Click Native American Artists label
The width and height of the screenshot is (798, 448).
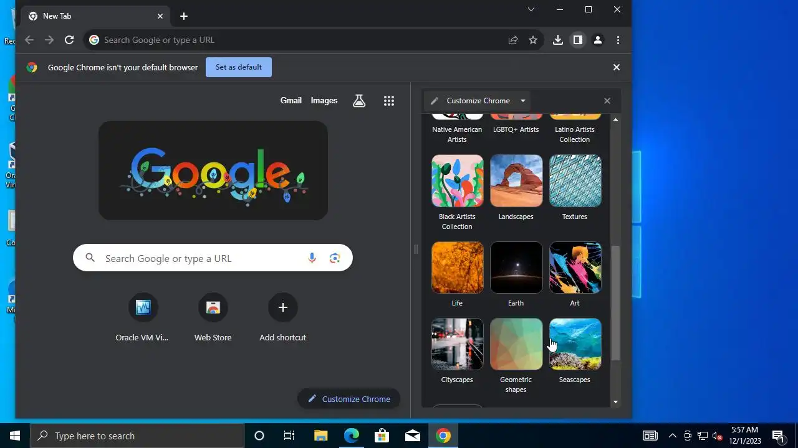[x=457, y=134]
